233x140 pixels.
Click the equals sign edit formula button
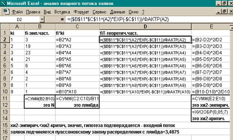(x=62, y=19)
